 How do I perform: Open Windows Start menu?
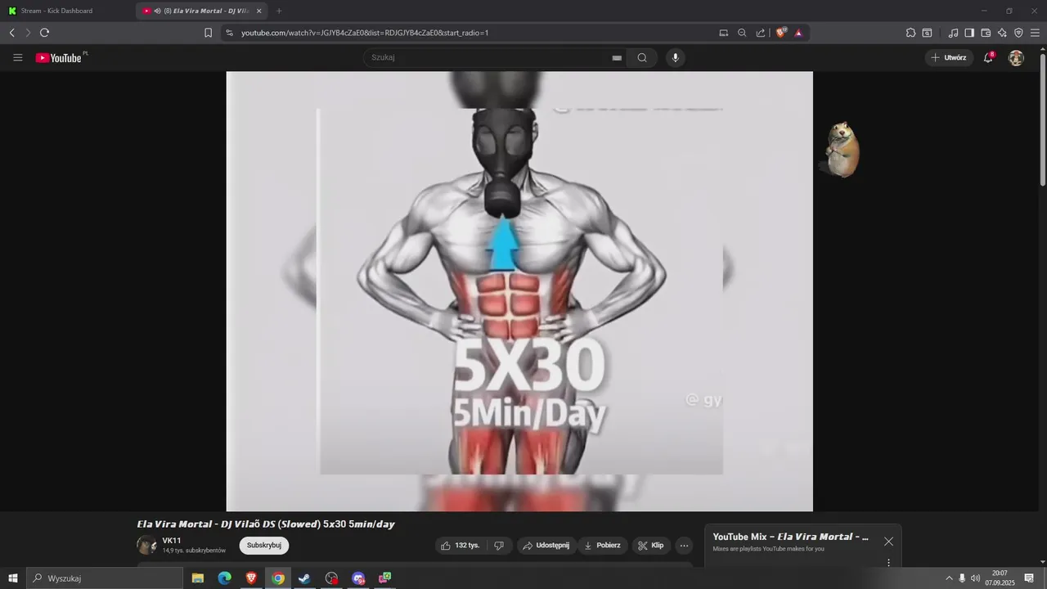point(13,578)
